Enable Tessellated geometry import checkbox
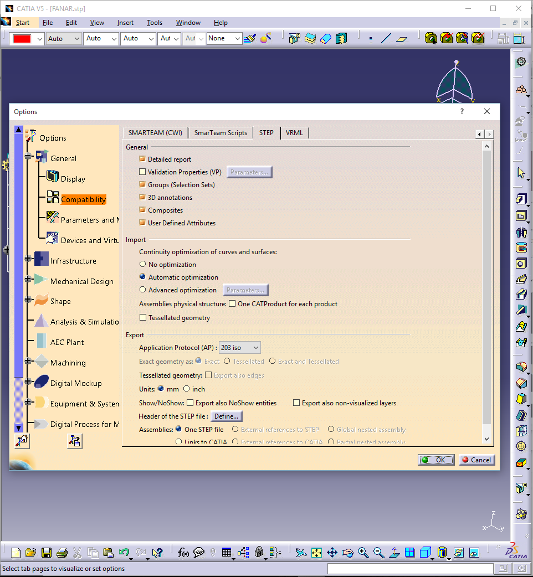Viewport: 533px width, 577px height. (x=143, y=317)
